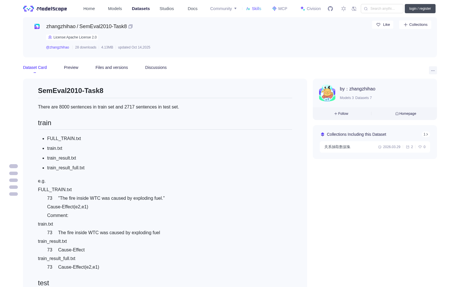Viewport: 460px width, 287px height.
Task: Open MCP in the top navigation
Action: click(280, 9)
